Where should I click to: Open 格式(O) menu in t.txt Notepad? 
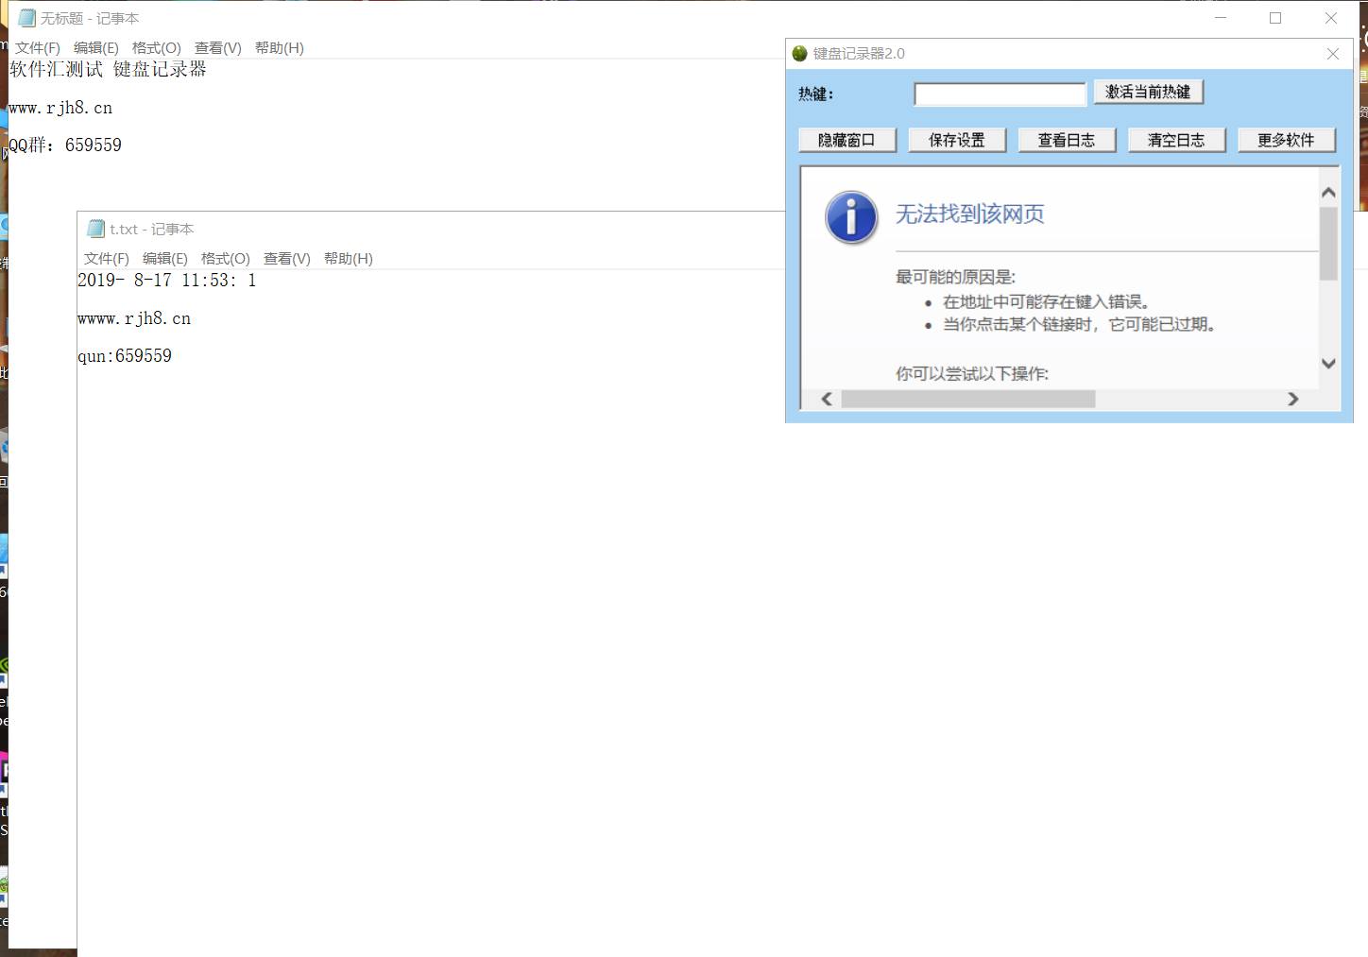coord(225,259)
